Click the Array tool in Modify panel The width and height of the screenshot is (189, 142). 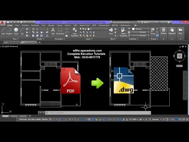click(x=41, y=35)
